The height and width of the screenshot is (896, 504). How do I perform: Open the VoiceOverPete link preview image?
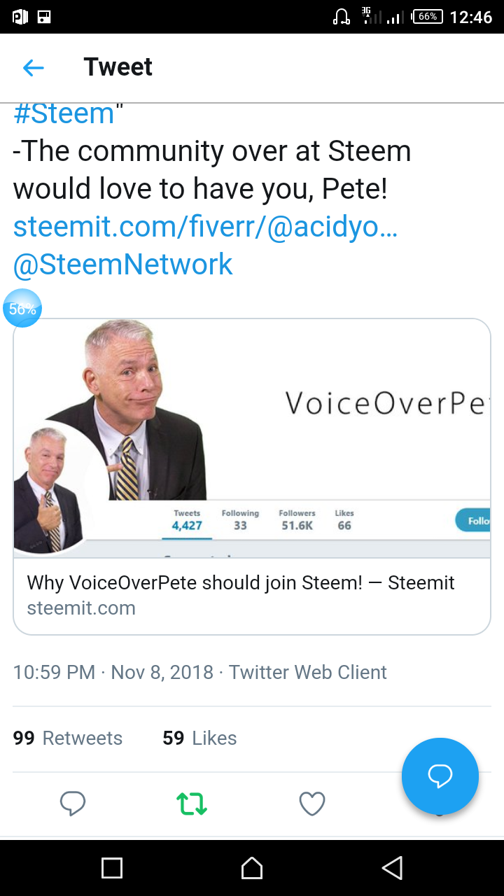(252, 438)
